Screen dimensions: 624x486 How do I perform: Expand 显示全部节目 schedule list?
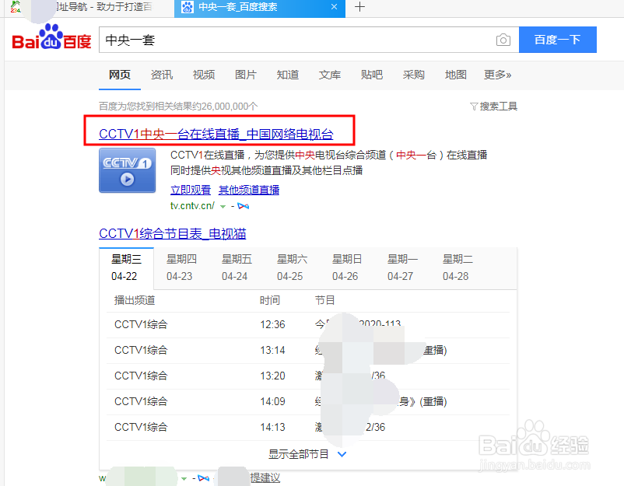point(307,454)
